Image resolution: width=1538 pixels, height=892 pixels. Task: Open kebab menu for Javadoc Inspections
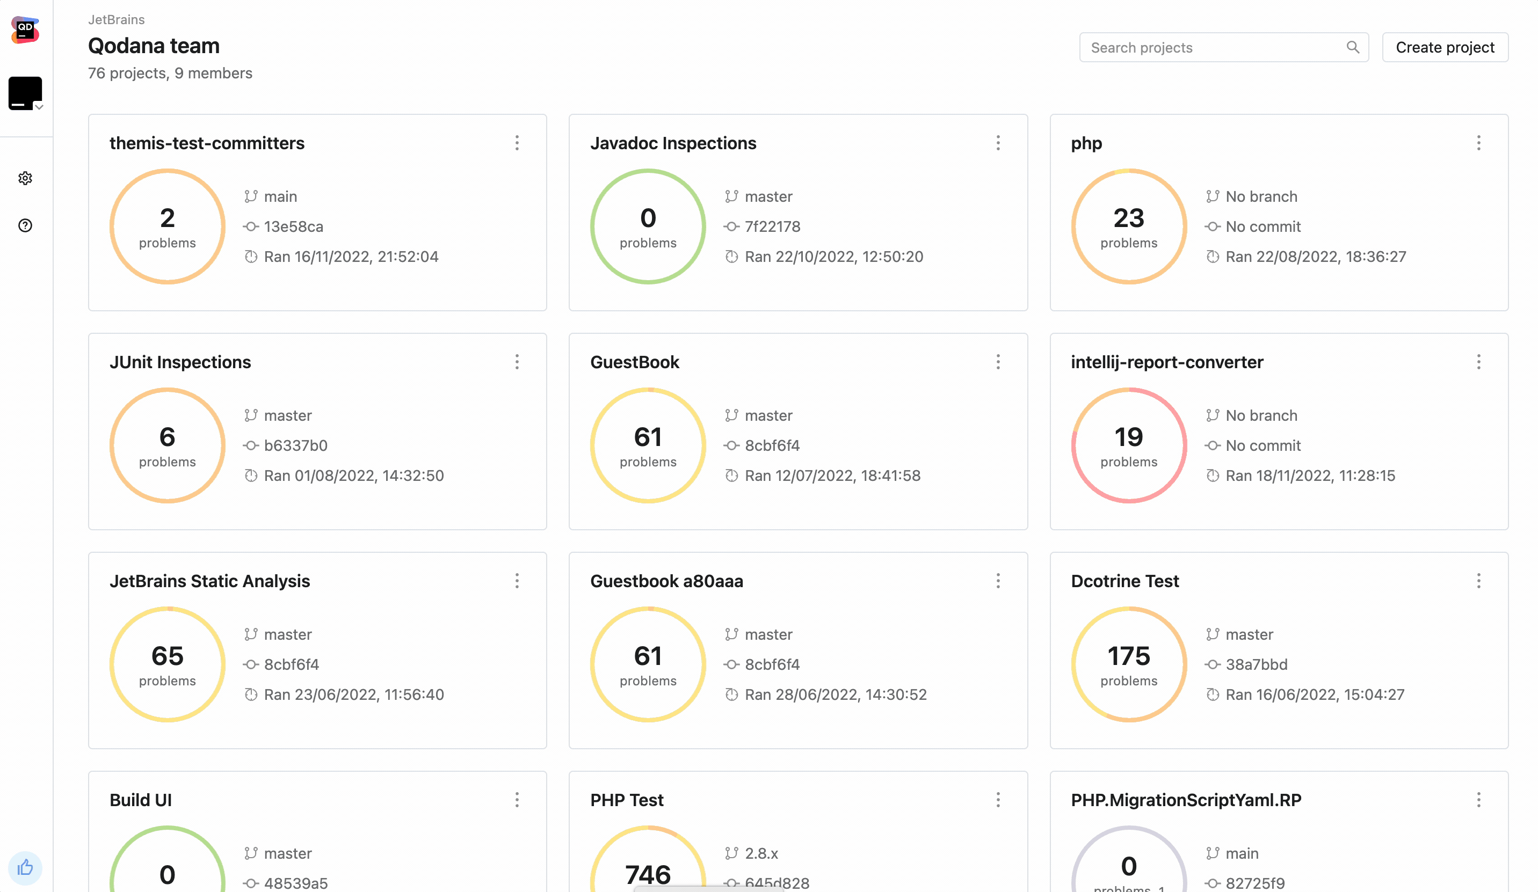tap(998, 143)
